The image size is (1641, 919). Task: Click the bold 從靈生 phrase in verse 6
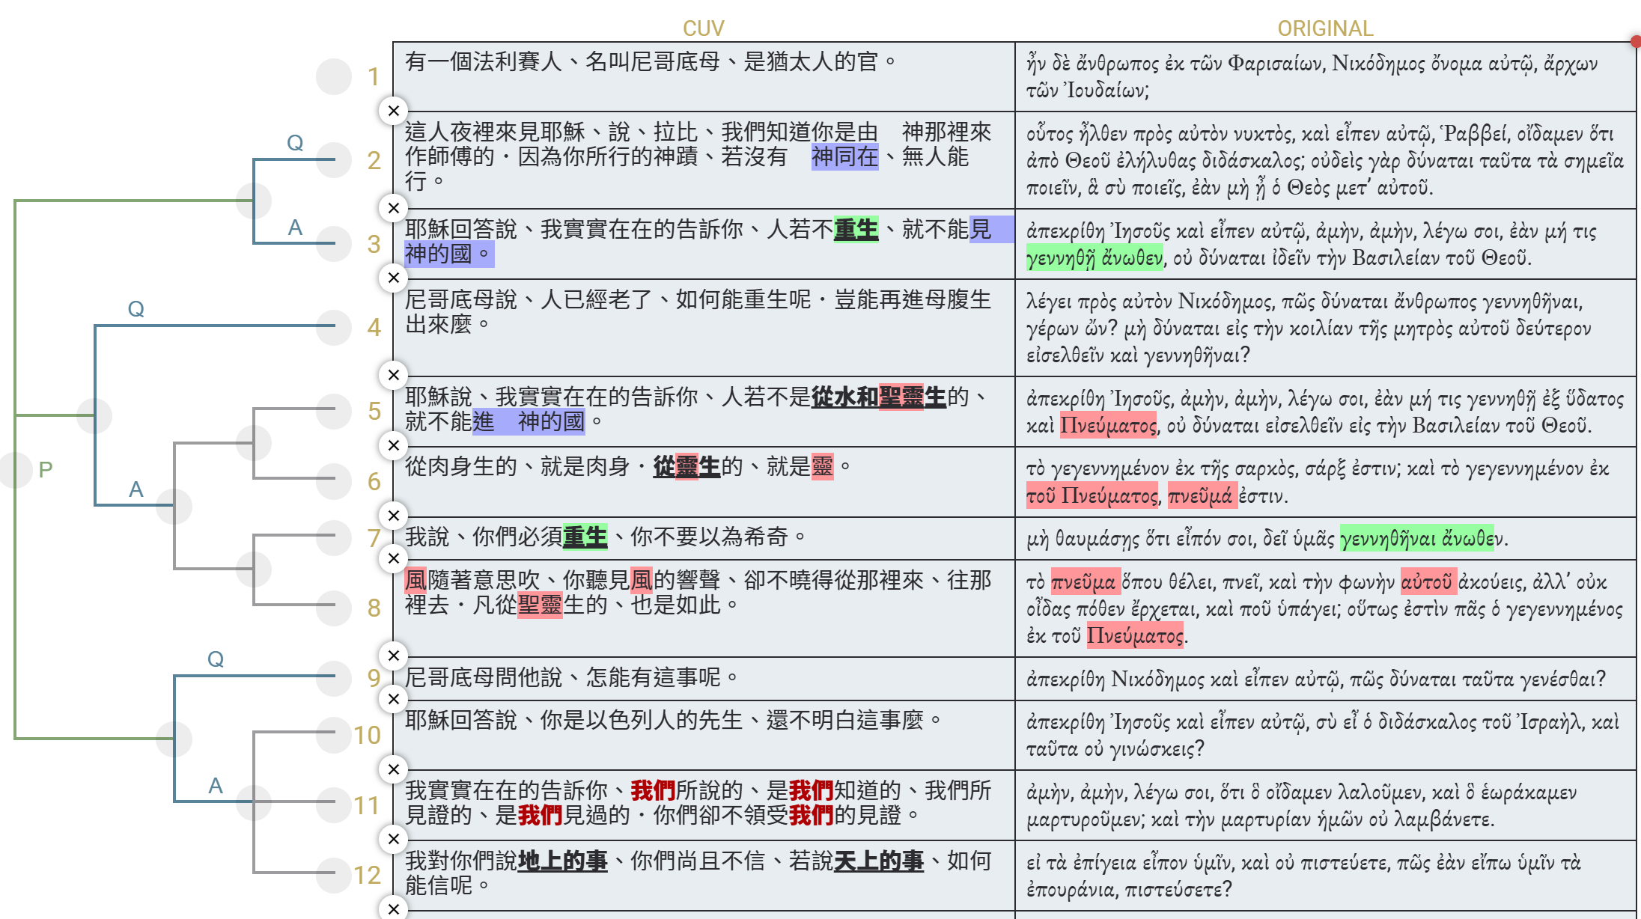click(686, 466)
